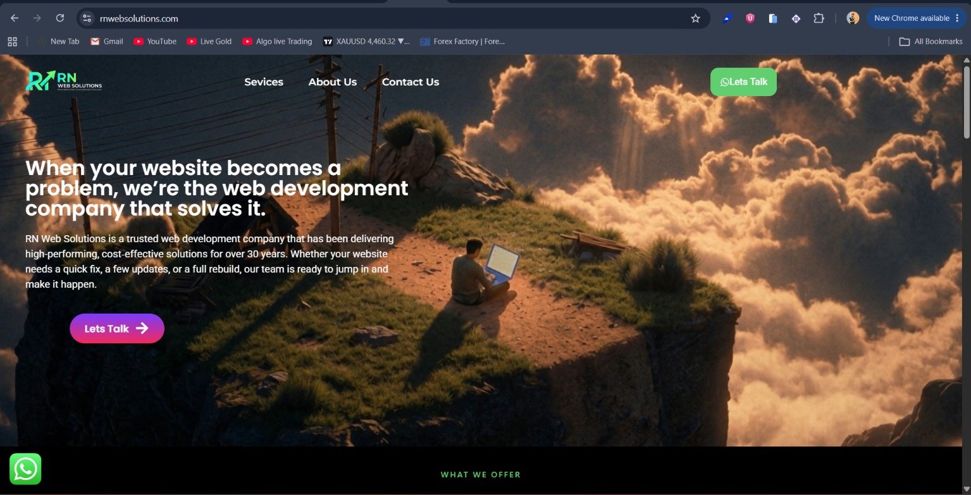Open the Extensions puzzle-piece menu

819,18
